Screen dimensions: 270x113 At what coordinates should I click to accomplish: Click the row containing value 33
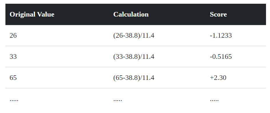pyautogui.click(x=136, y=56)
